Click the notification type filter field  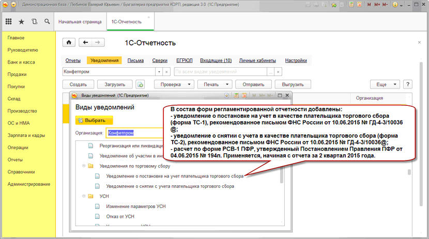pos(224,72)
